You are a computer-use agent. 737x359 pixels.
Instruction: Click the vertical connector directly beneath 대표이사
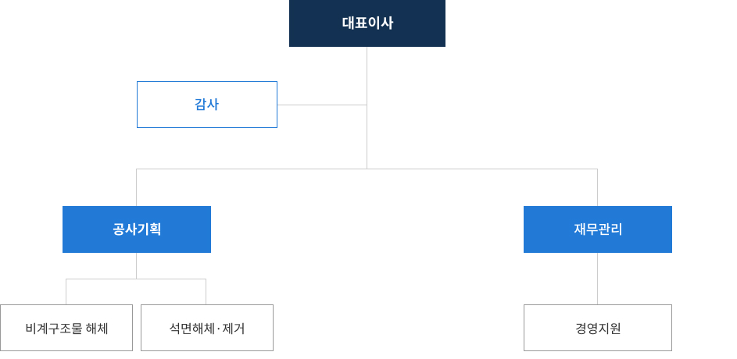(367, 108)
